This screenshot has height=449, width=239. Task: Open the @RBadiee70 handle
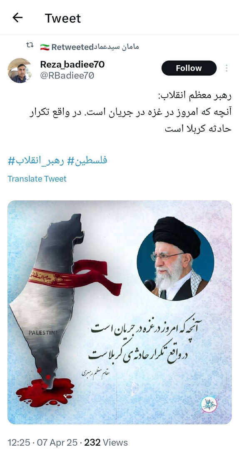[67, 76]
